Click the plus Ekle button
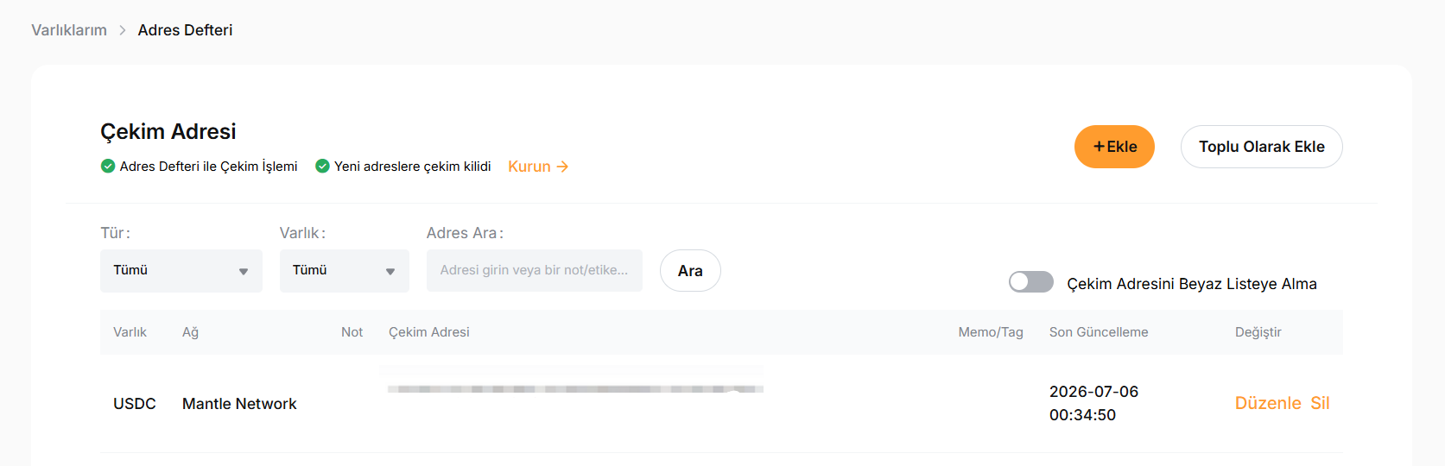The image size is (1445, 466). tap(1114, 147)
